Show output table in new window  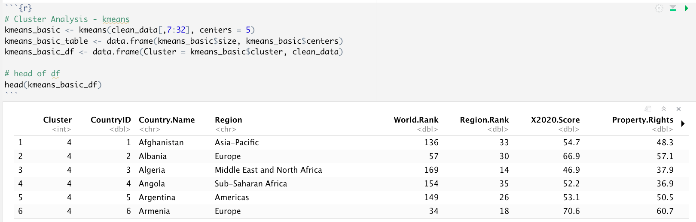pos(648,109)
